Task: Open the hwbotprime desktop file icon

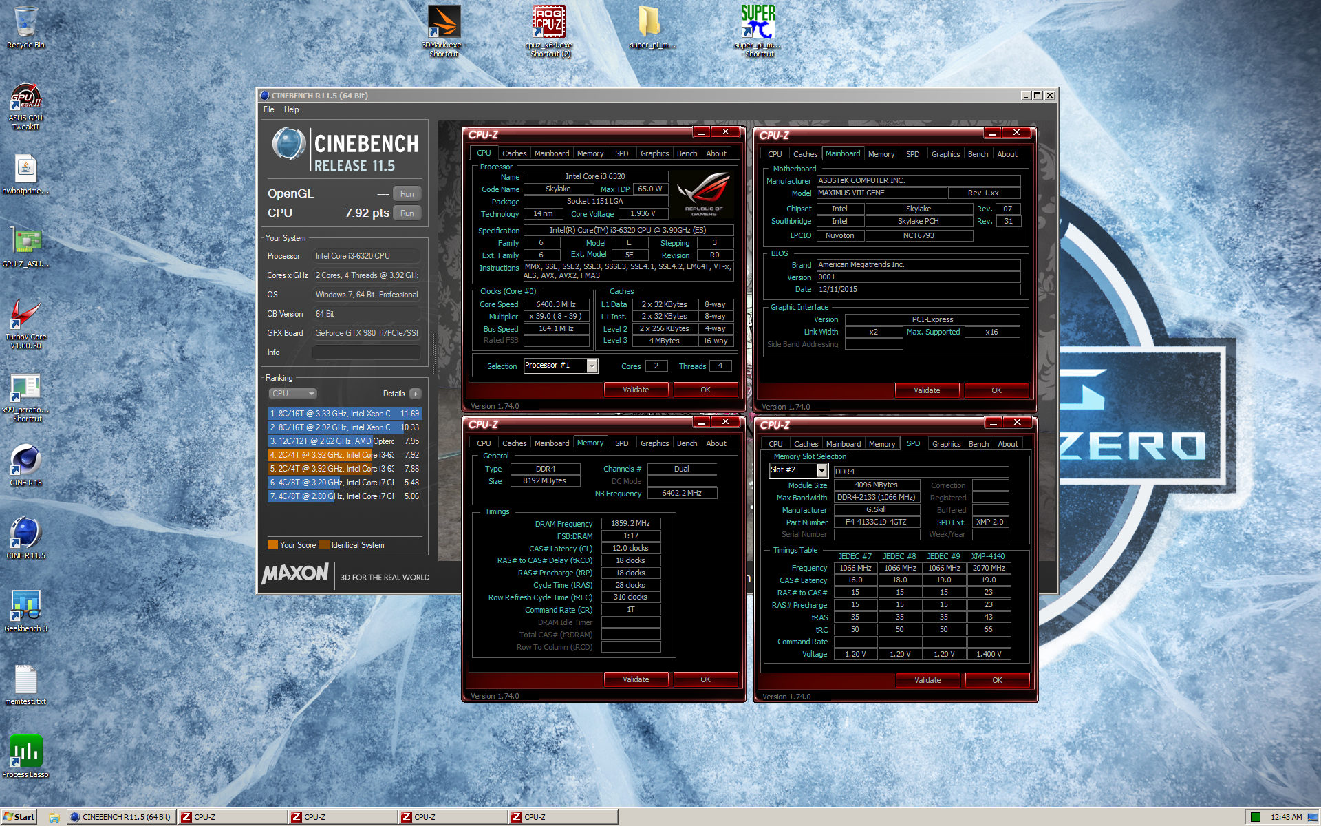Action: (x=25, y=174)
